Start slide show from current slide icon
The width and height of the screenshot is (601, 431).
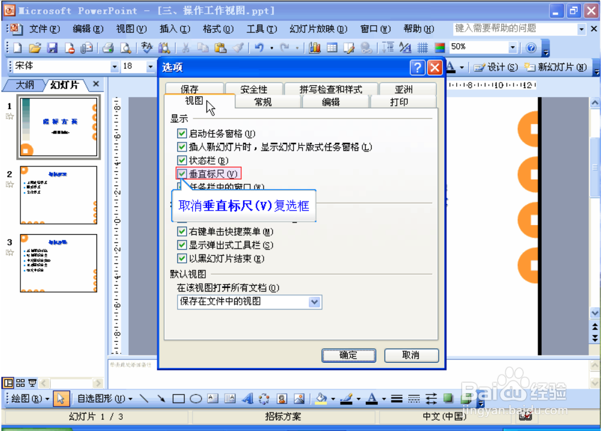[32, 383]
